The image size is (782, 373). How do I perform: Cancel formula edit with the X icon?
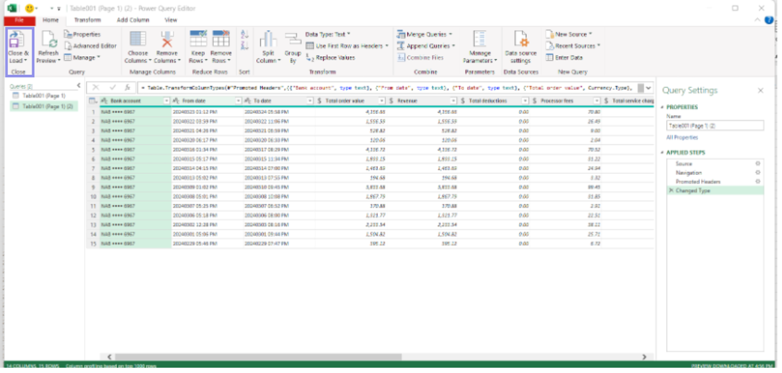tap(96, 88)
